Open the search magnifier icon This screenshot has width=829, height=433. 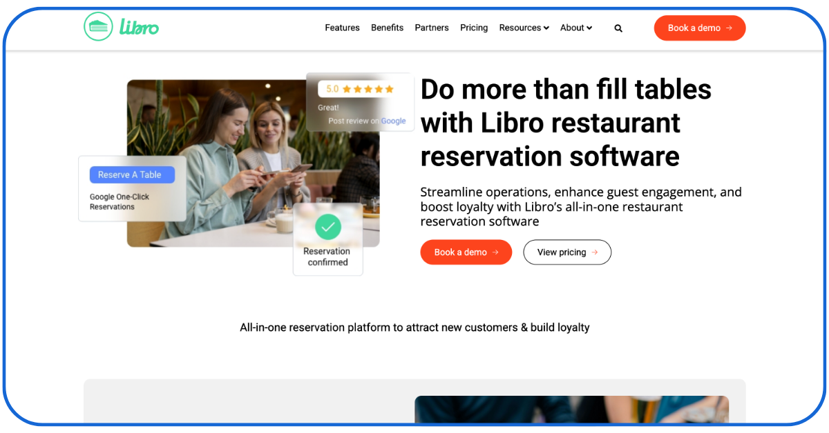[x=618, y=28]
